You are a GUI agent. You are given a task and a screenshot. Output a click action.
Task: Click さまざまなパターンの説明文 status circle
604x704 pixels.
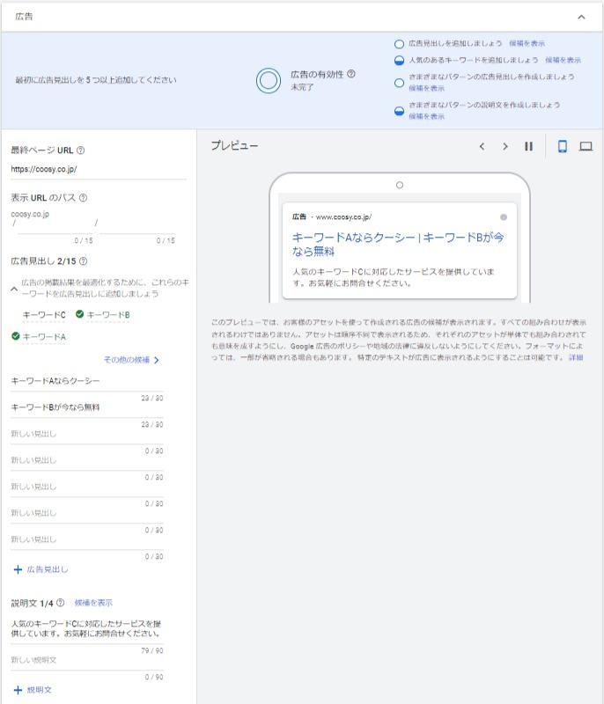[399, 111]
